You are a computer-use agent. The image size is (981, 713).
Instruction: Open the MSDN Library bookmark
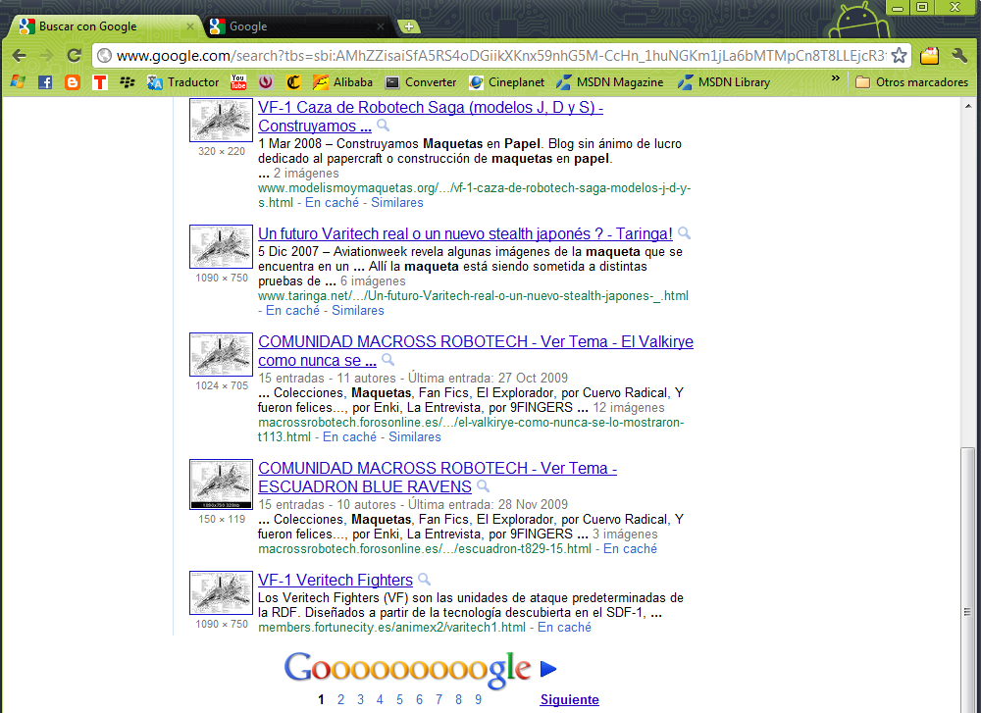[x=725, y=82]
